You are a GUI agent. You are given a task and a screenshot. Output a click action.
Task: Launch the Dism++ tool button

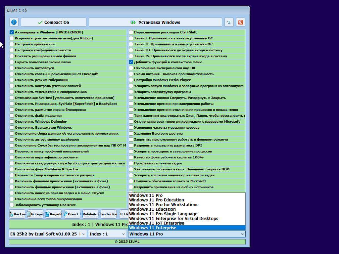72,214
